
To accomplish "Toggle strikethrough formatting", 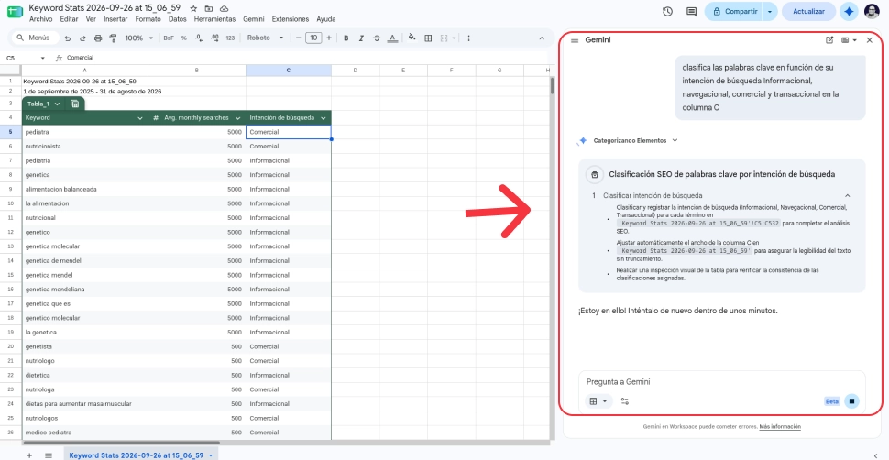I will 377,38.
